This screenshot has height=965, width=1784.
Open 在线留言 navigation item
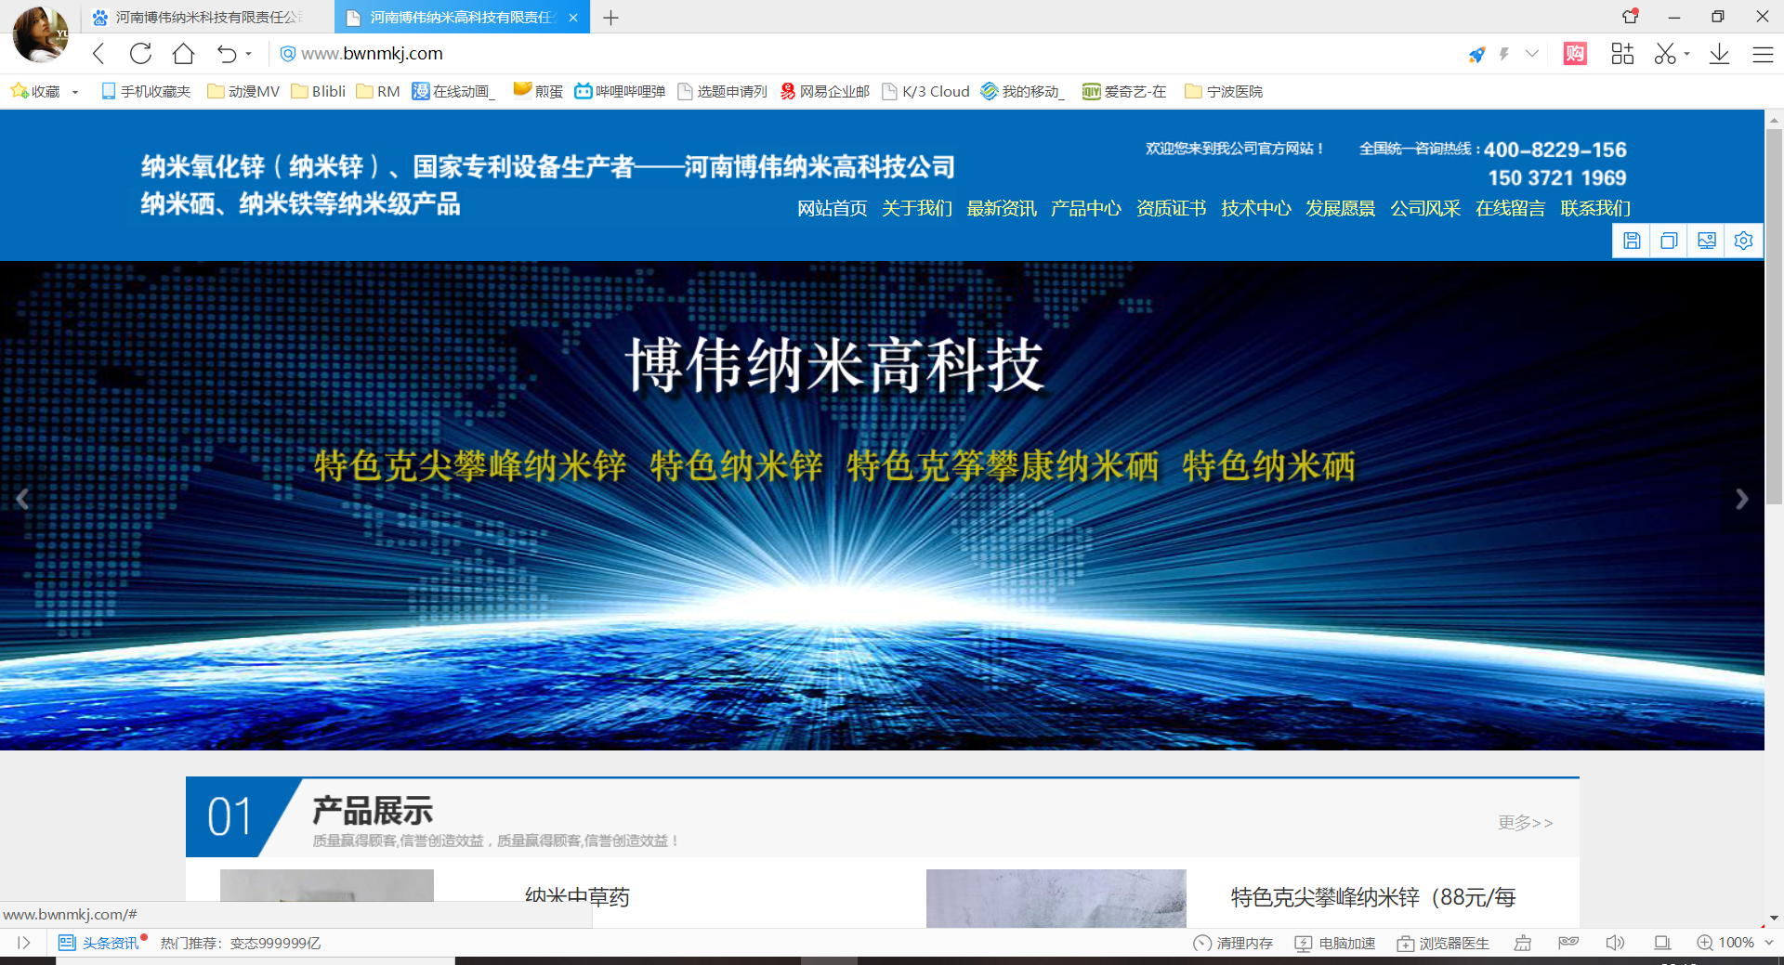[1511, 208]
